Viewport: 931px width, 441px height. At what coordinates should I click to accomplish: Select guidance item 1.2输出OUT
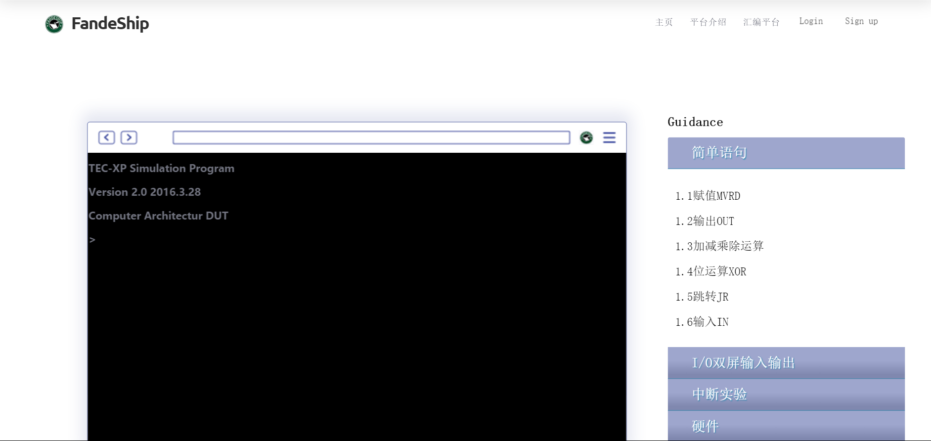(x=705, y=221)
